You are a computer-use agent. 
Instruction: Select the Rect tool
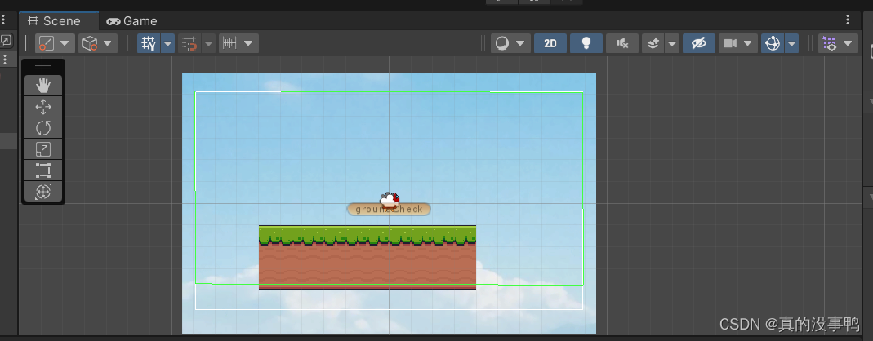(42, 170)
